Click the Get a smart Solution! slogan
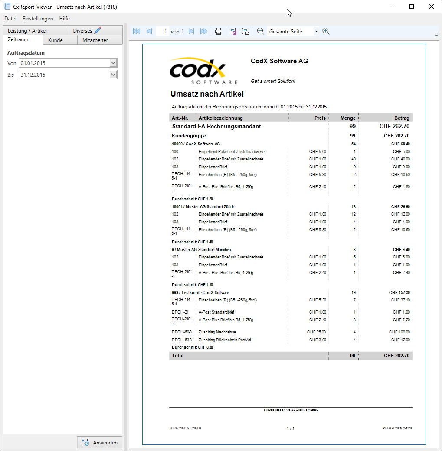Image resolution: width=442 pixels, height=451 pixels. tap(273, 81)
